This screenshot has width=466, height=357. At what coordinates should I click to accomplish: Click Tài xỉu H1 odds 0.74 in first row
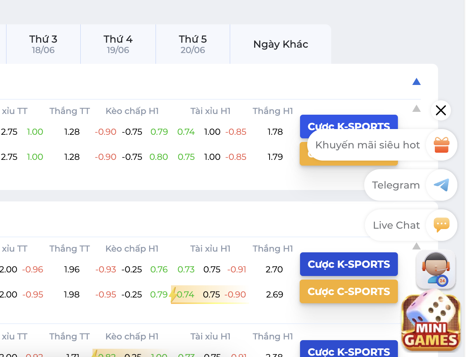(x=186, y=132)
